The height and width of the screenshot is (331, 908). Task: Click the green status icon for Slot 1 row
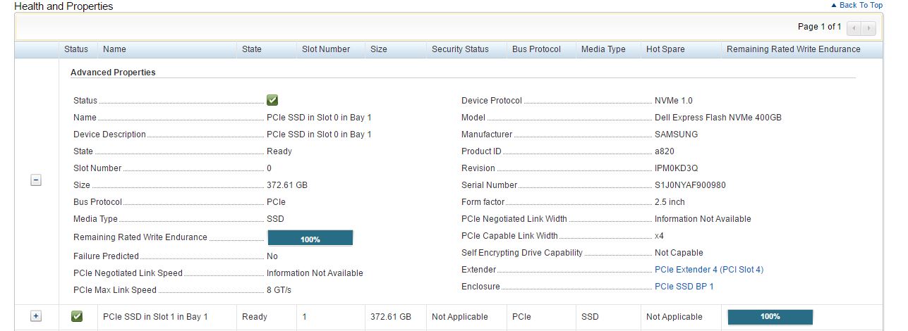[x=78, y=316]
